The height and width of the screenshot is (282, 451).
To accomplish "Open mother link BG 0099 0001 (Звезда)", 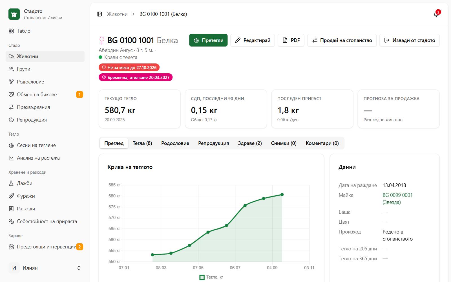I will coord(397,199).
